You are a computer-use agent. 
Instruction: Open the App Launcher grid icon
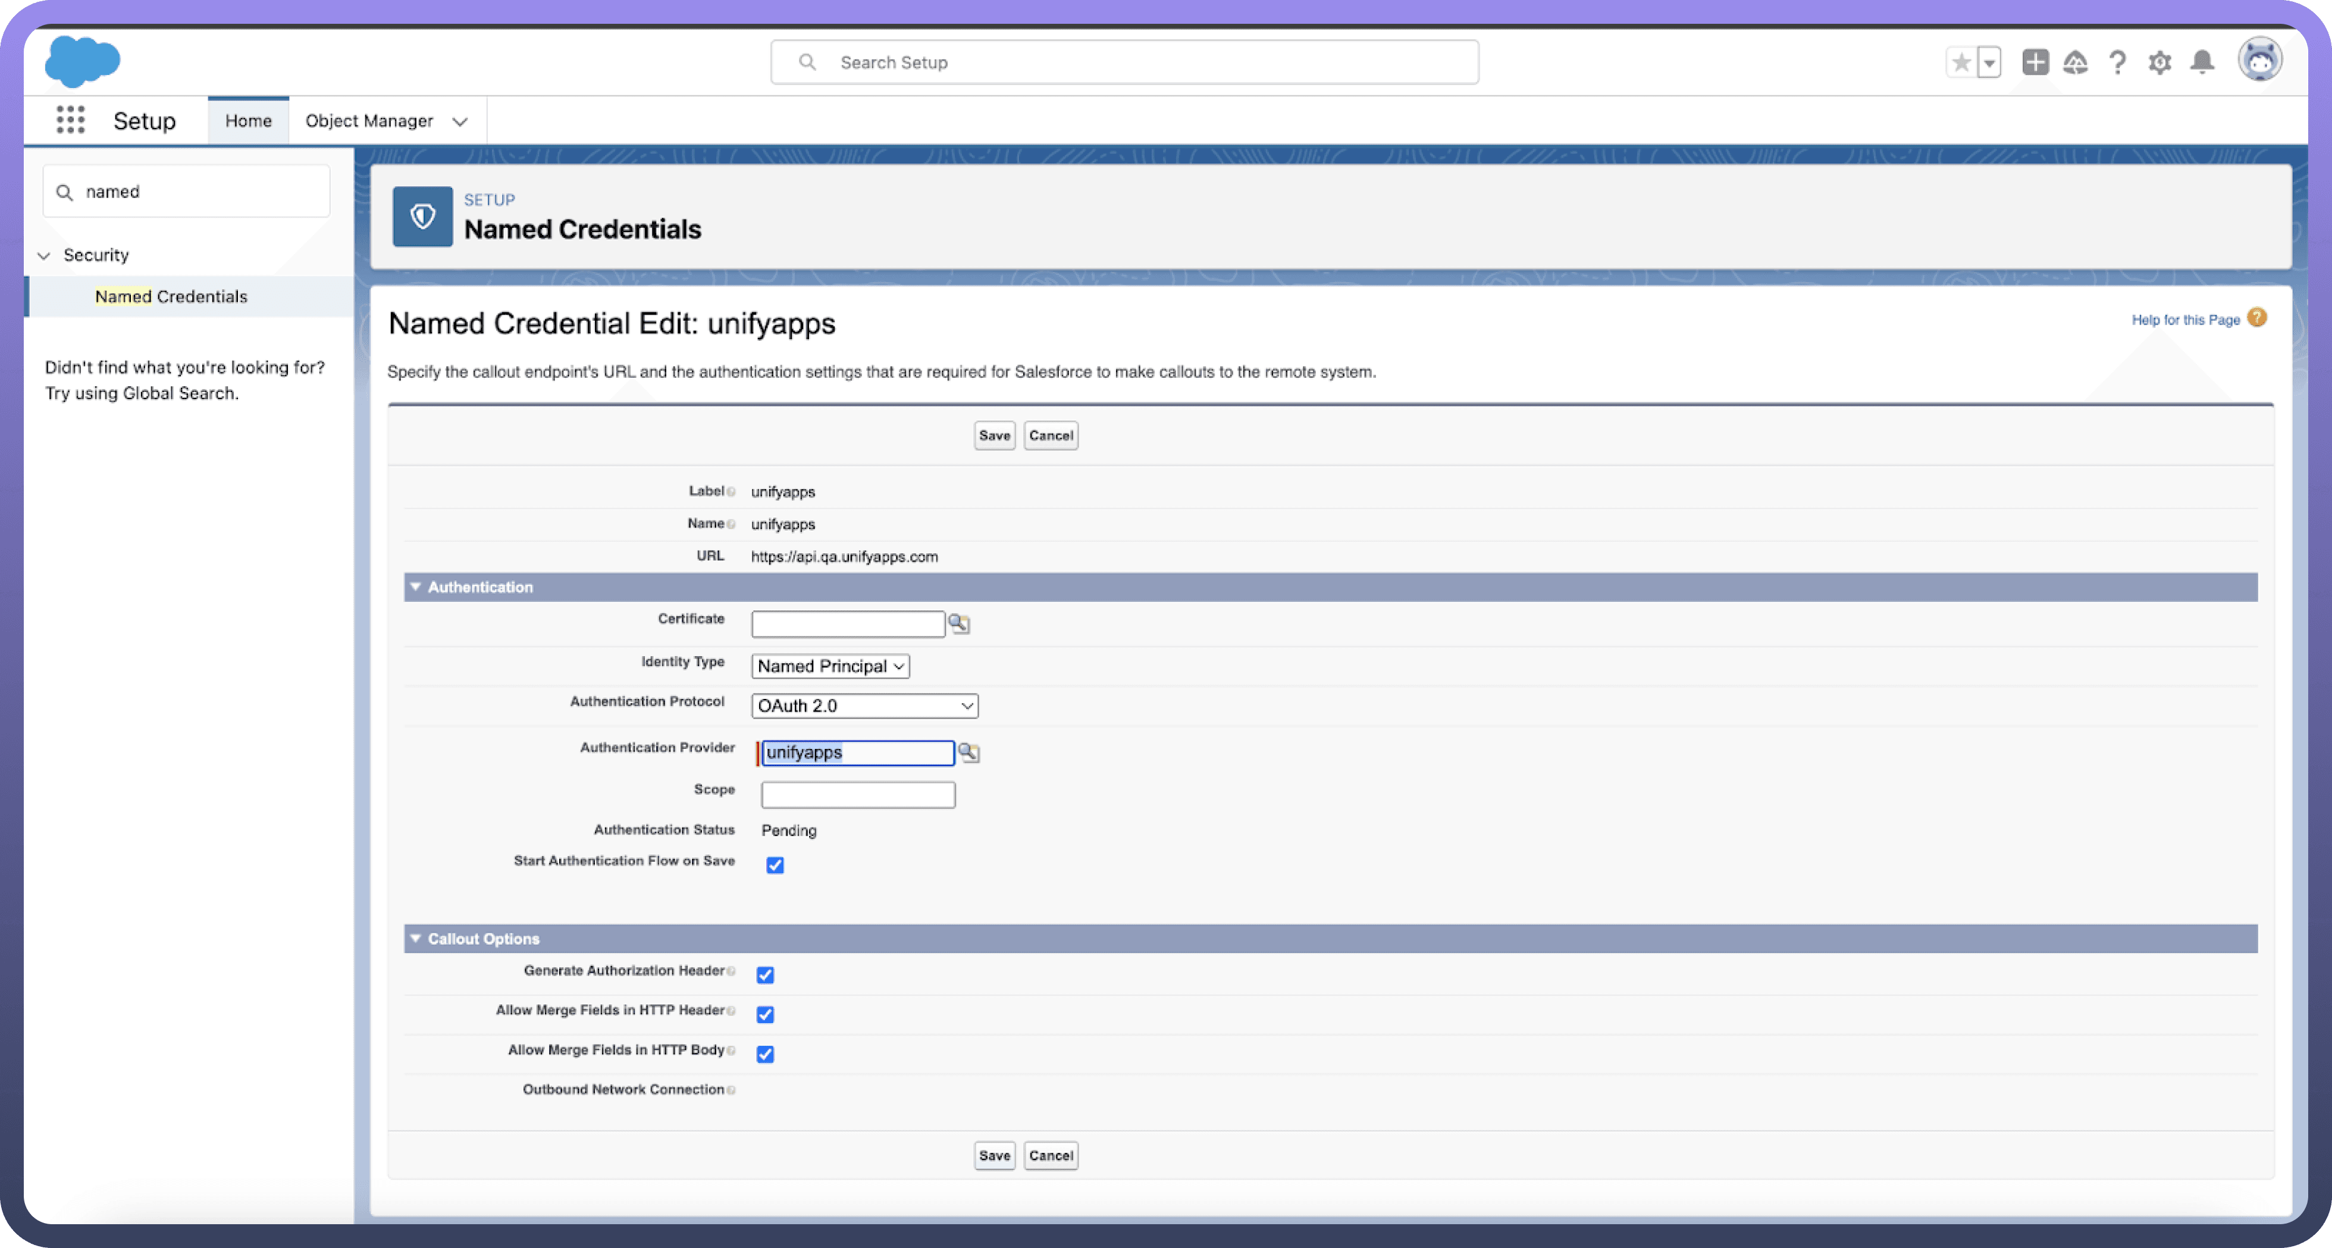(70, 120)
